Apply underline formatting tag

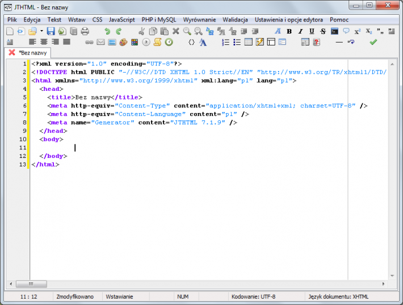[312, 31]
